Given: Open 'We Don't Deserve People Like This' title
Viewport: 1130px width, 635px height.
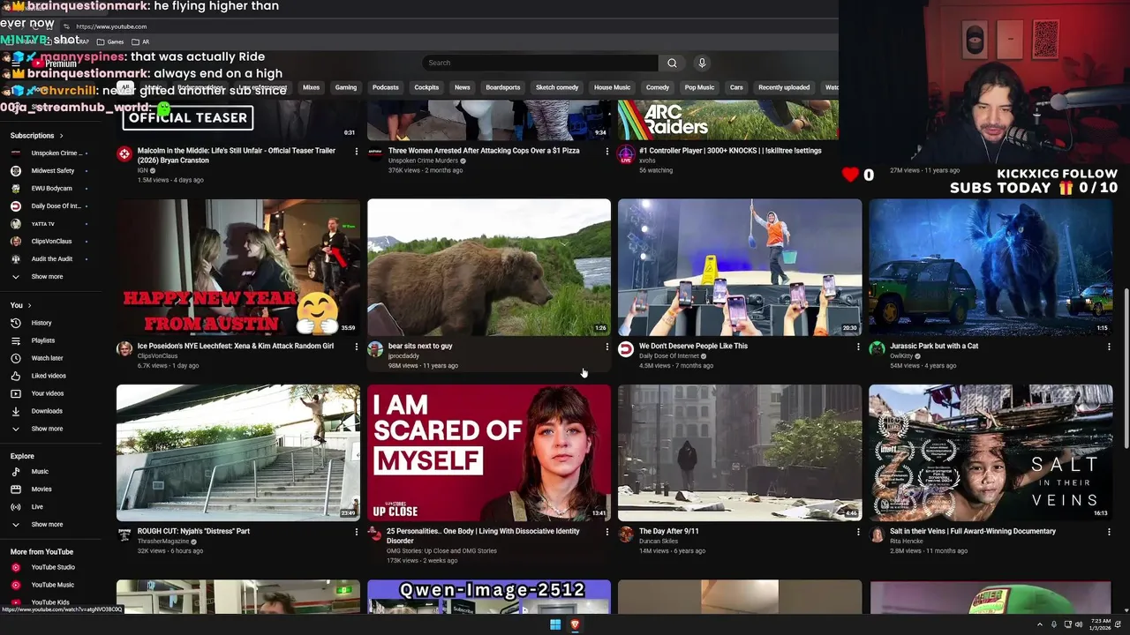Looking at the screenshot, I should click(693, 347).
